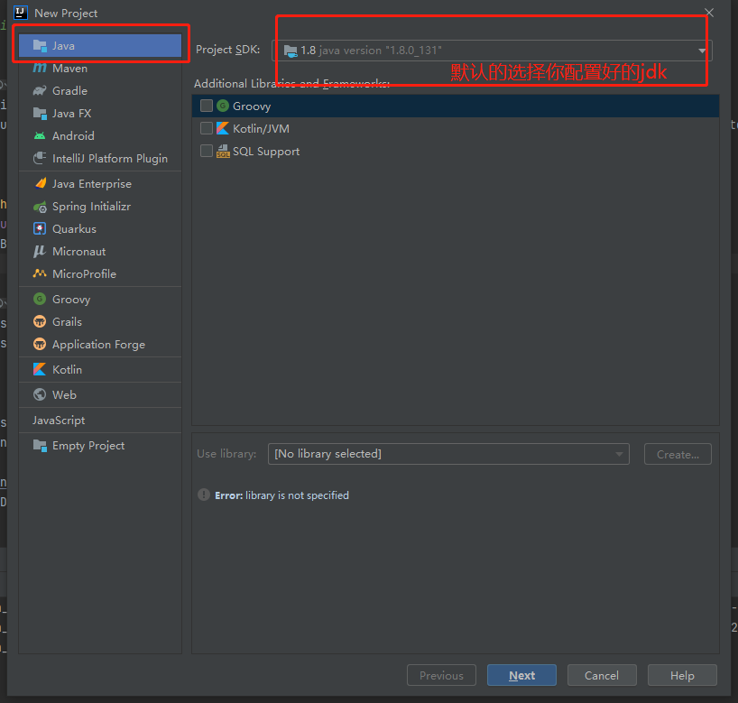The width and height of the screenshot is (738, 703).
Task: Click the SQL Support database icon
Action: pyautogui.click(x=223, y=151)
